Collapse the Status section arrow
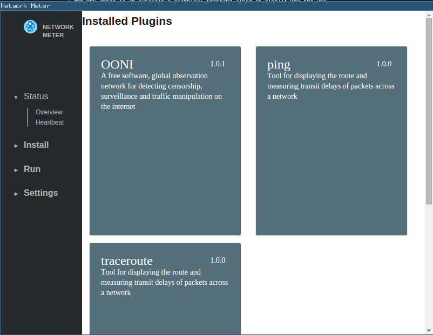Screen dimensions: 433x335 (x=16, y=98)
